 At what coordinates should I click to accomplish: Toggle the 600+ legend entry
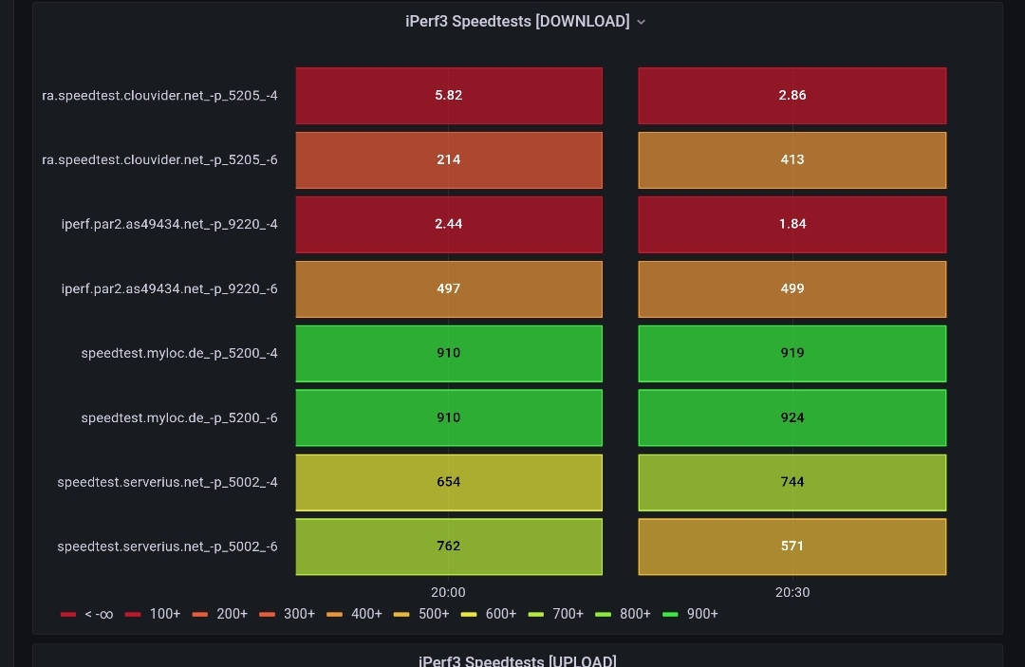(489, 614)
